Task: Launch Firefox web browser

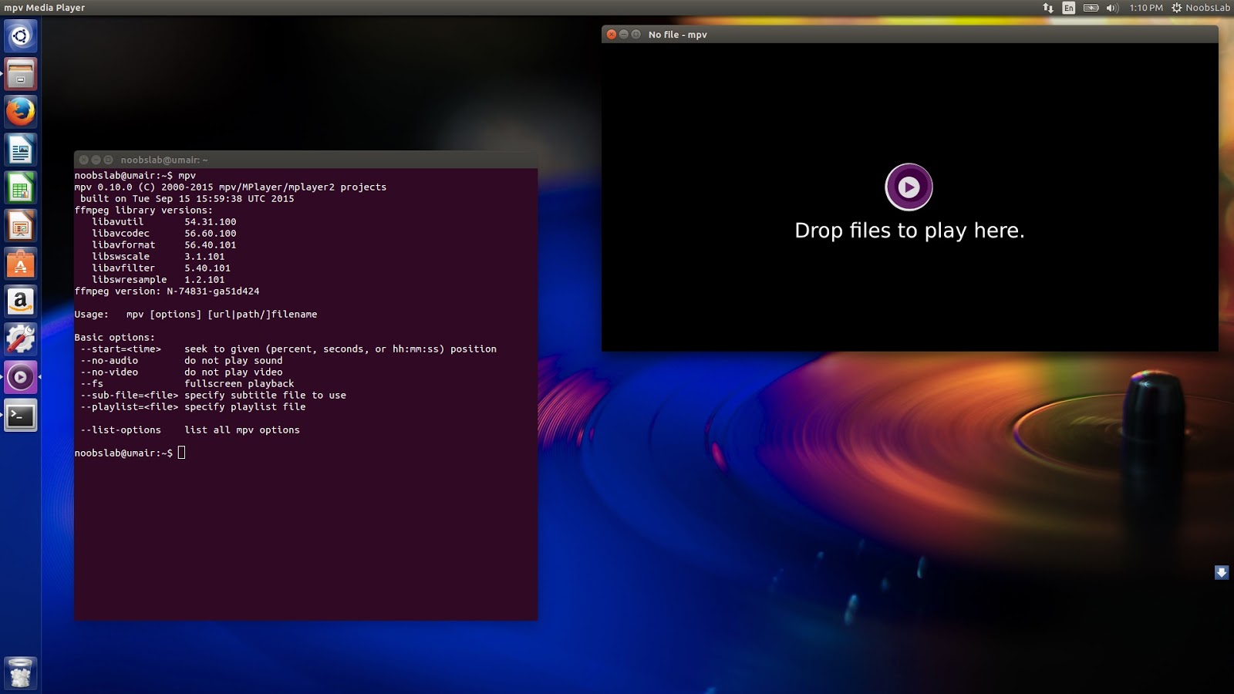Action: (21, 112)
